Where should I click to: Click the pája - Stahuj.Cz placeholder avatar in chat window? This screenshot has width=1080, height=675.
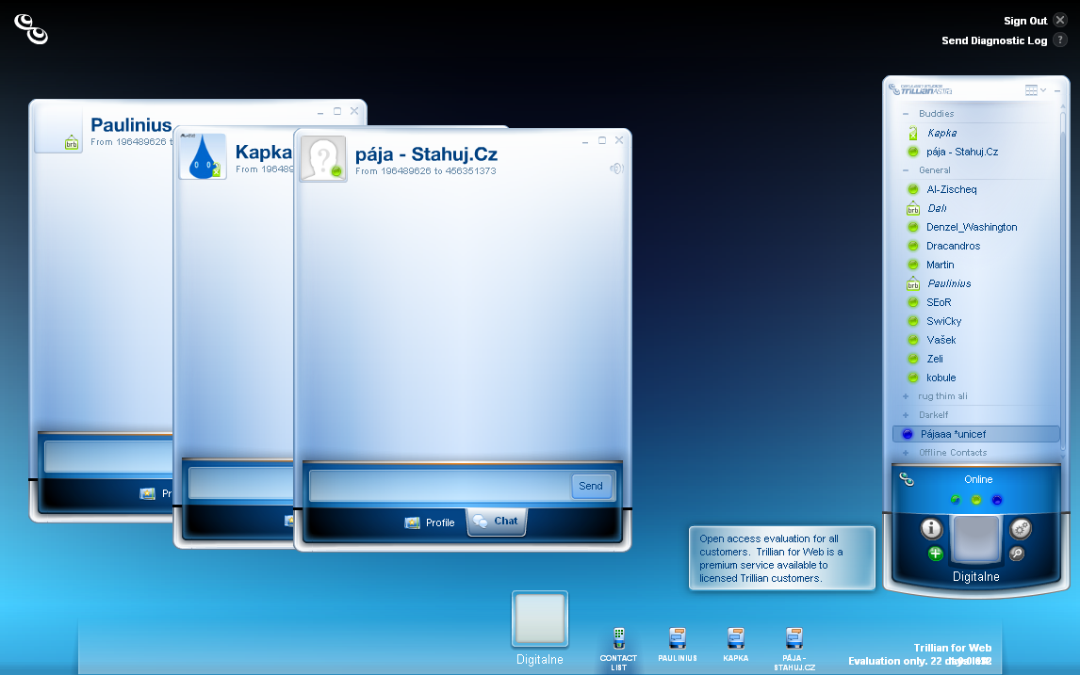pyautogui.click(x=323, y=159)
